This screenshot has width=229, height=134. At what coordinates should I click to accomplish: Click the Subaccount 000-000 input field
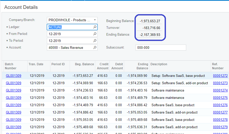tap(161, 48)
